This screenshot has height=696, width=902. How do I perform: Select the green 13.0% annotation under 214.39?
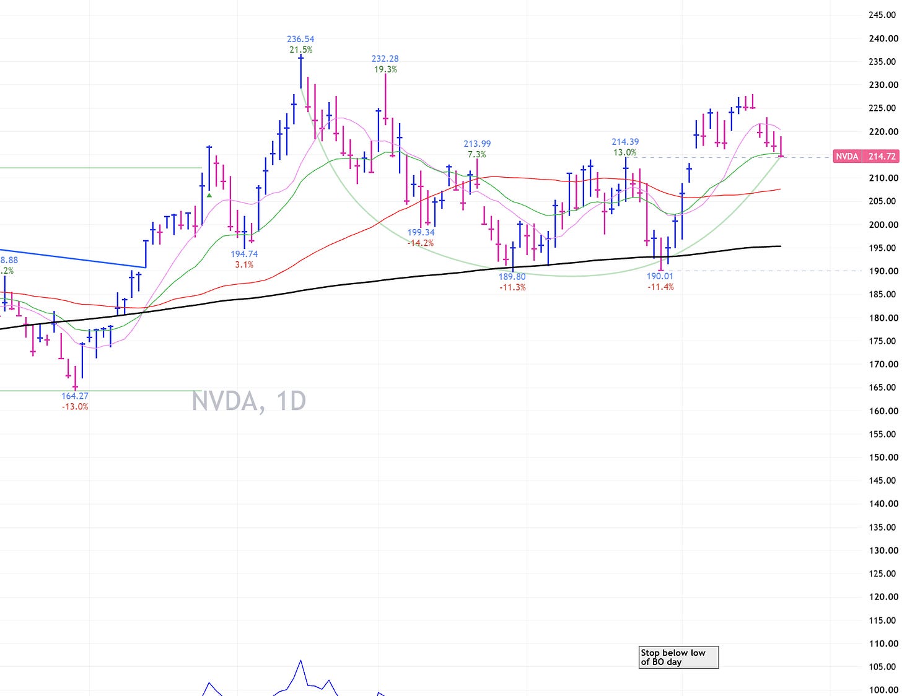pyautogui.click(x=625, y=152)
